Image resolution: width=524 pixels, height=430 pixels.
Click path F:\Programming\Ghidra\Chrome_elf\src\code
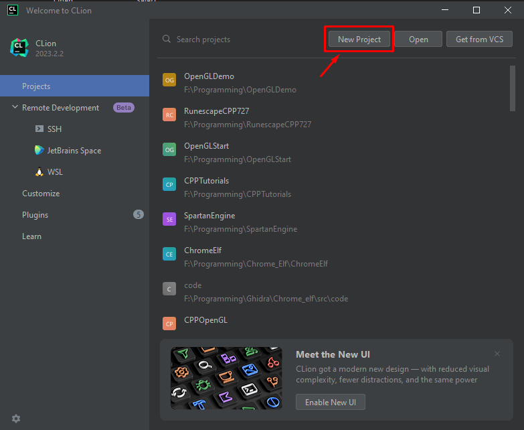point(266,299)
